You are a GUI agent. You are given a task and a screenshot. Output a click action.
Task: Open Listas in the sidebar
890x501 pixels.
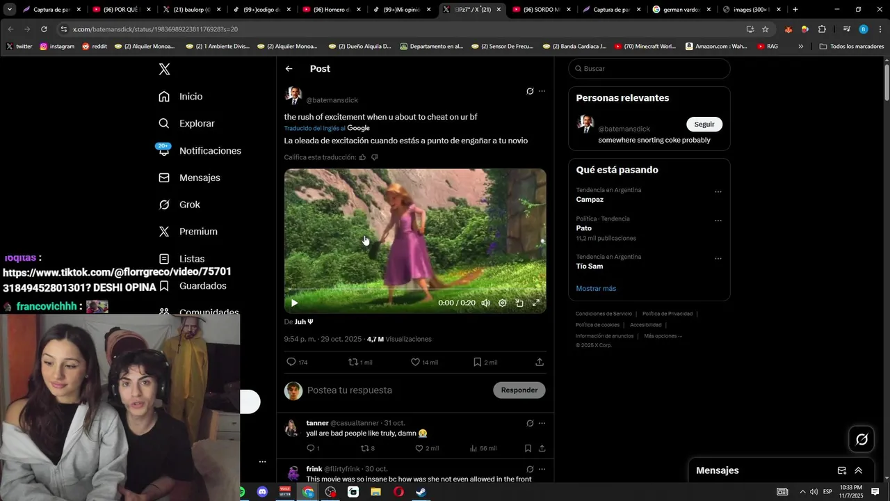pos(181,258)
